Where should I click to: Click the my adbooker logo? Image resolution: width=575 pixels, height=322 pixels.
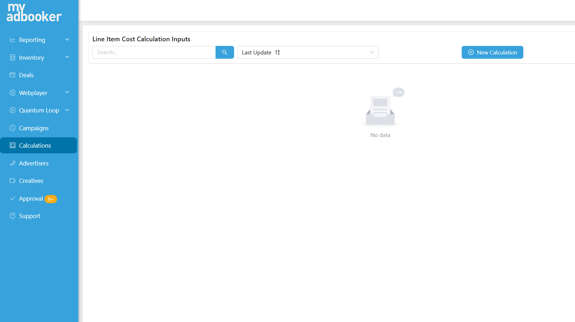pos(34,13)
